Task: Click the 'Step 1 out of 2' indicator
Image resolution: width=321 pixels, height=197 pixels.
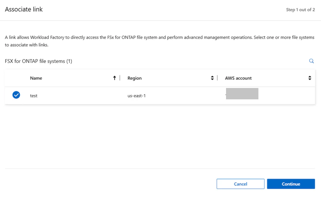Action: 300,10
